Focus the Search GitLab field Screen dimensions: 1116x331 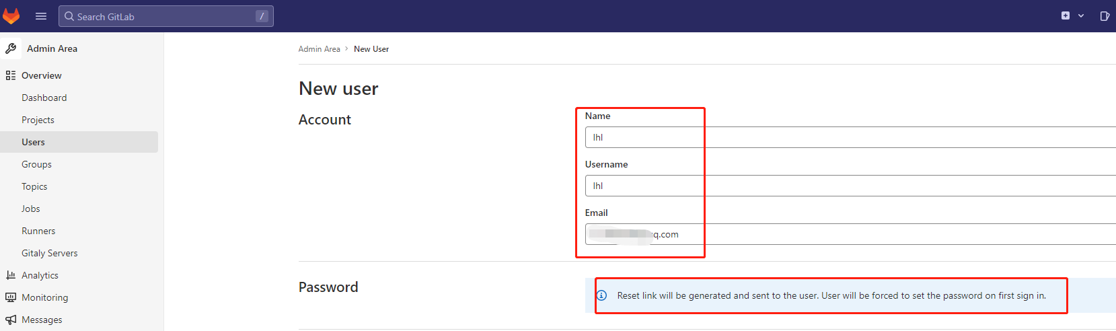point(166,16)
